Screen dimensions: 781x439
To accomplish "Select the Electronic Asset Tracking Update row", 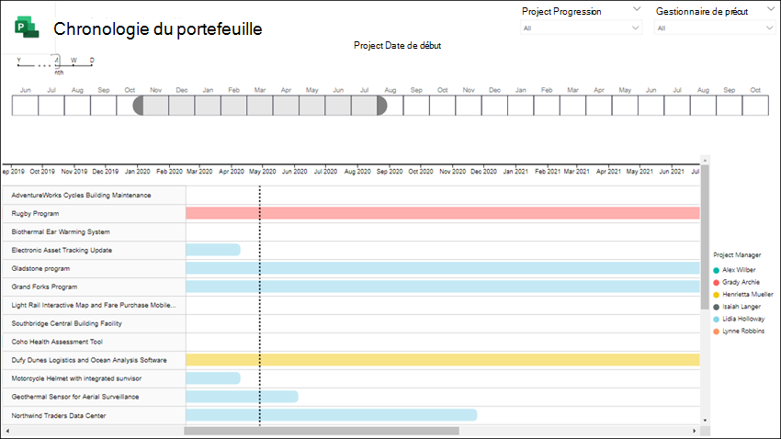I will click(94, 251).
